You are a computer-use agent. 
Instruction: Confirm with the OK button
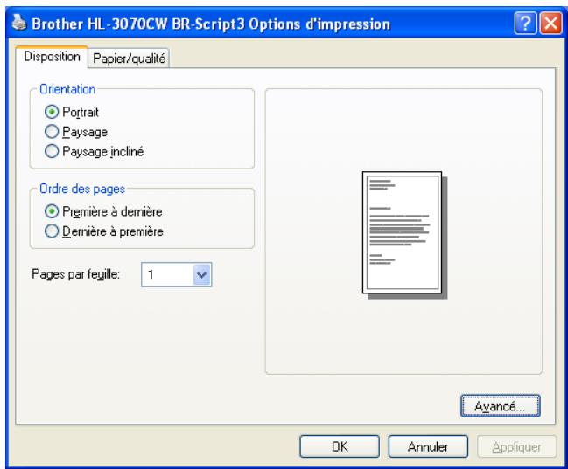[x=340, y=446]
